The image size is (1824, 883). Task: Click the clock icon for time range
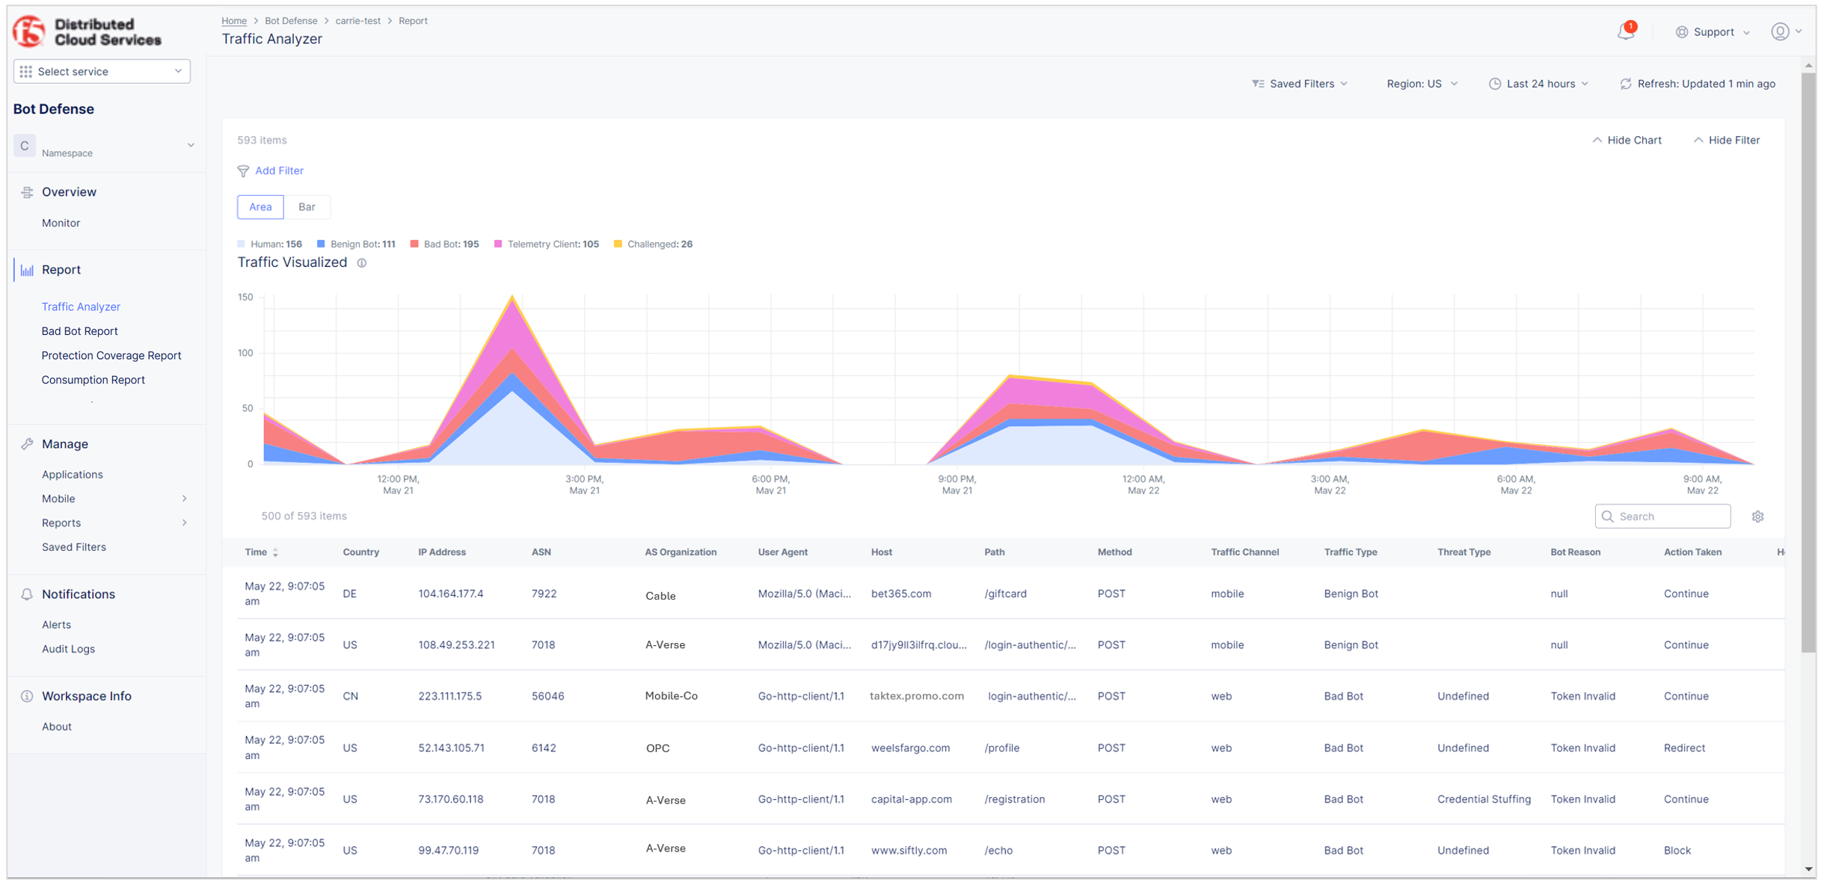(x=1494, y=84)
